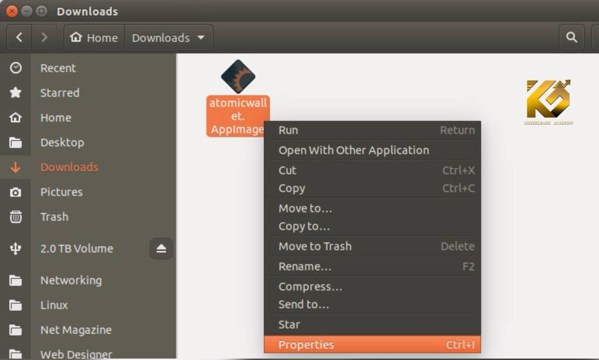Click the Trash bin icon in sidebar
This screenshot has height=360, width=599.
point(15,217)
